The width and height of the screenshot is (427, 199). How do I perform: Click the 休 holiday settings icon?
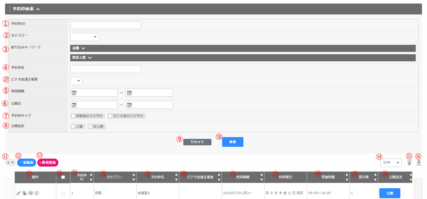click(x=30, y=193)
